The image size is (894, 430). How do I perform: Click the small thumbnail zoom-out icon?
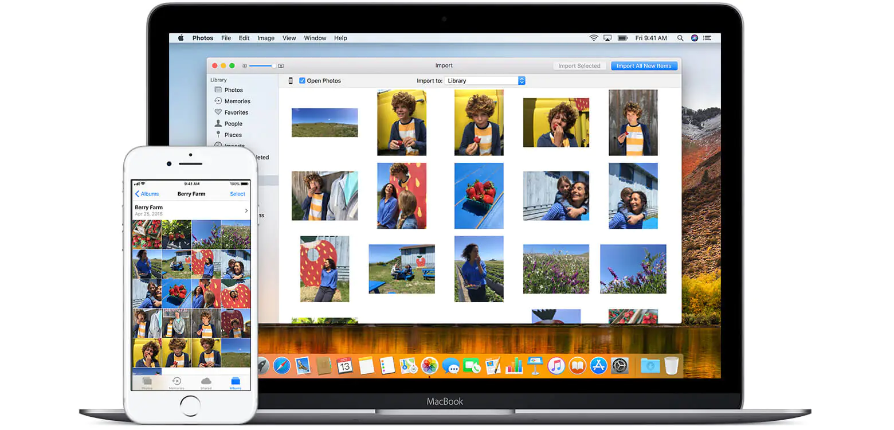click(244, 65)
